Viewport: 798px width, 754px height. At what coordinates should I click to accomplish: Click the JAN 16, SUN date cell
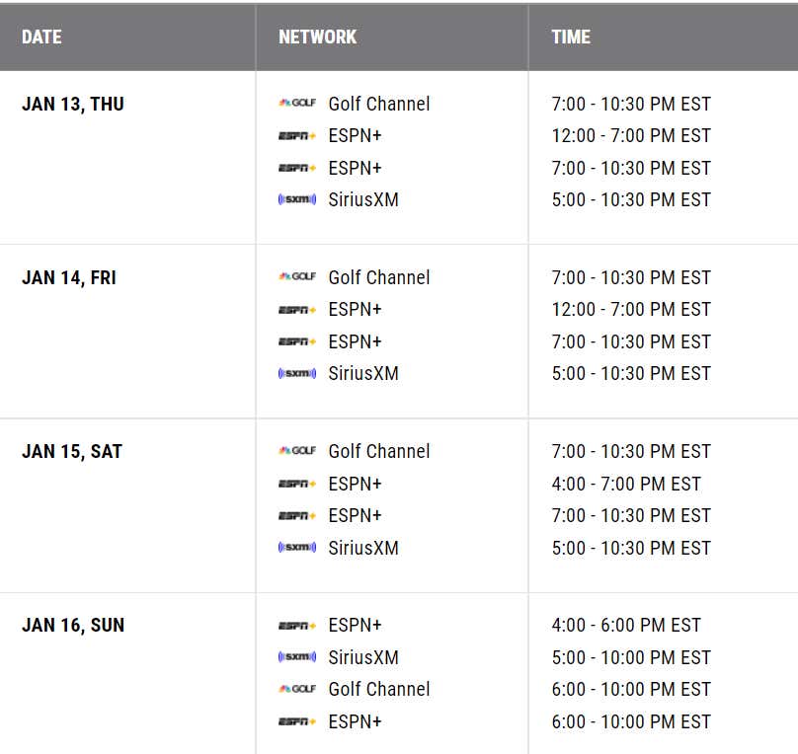(73, 625)
